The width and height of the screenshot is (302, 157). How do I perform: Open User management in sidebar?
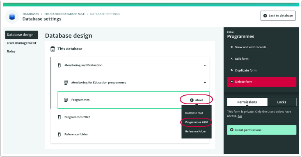(21, 43)
